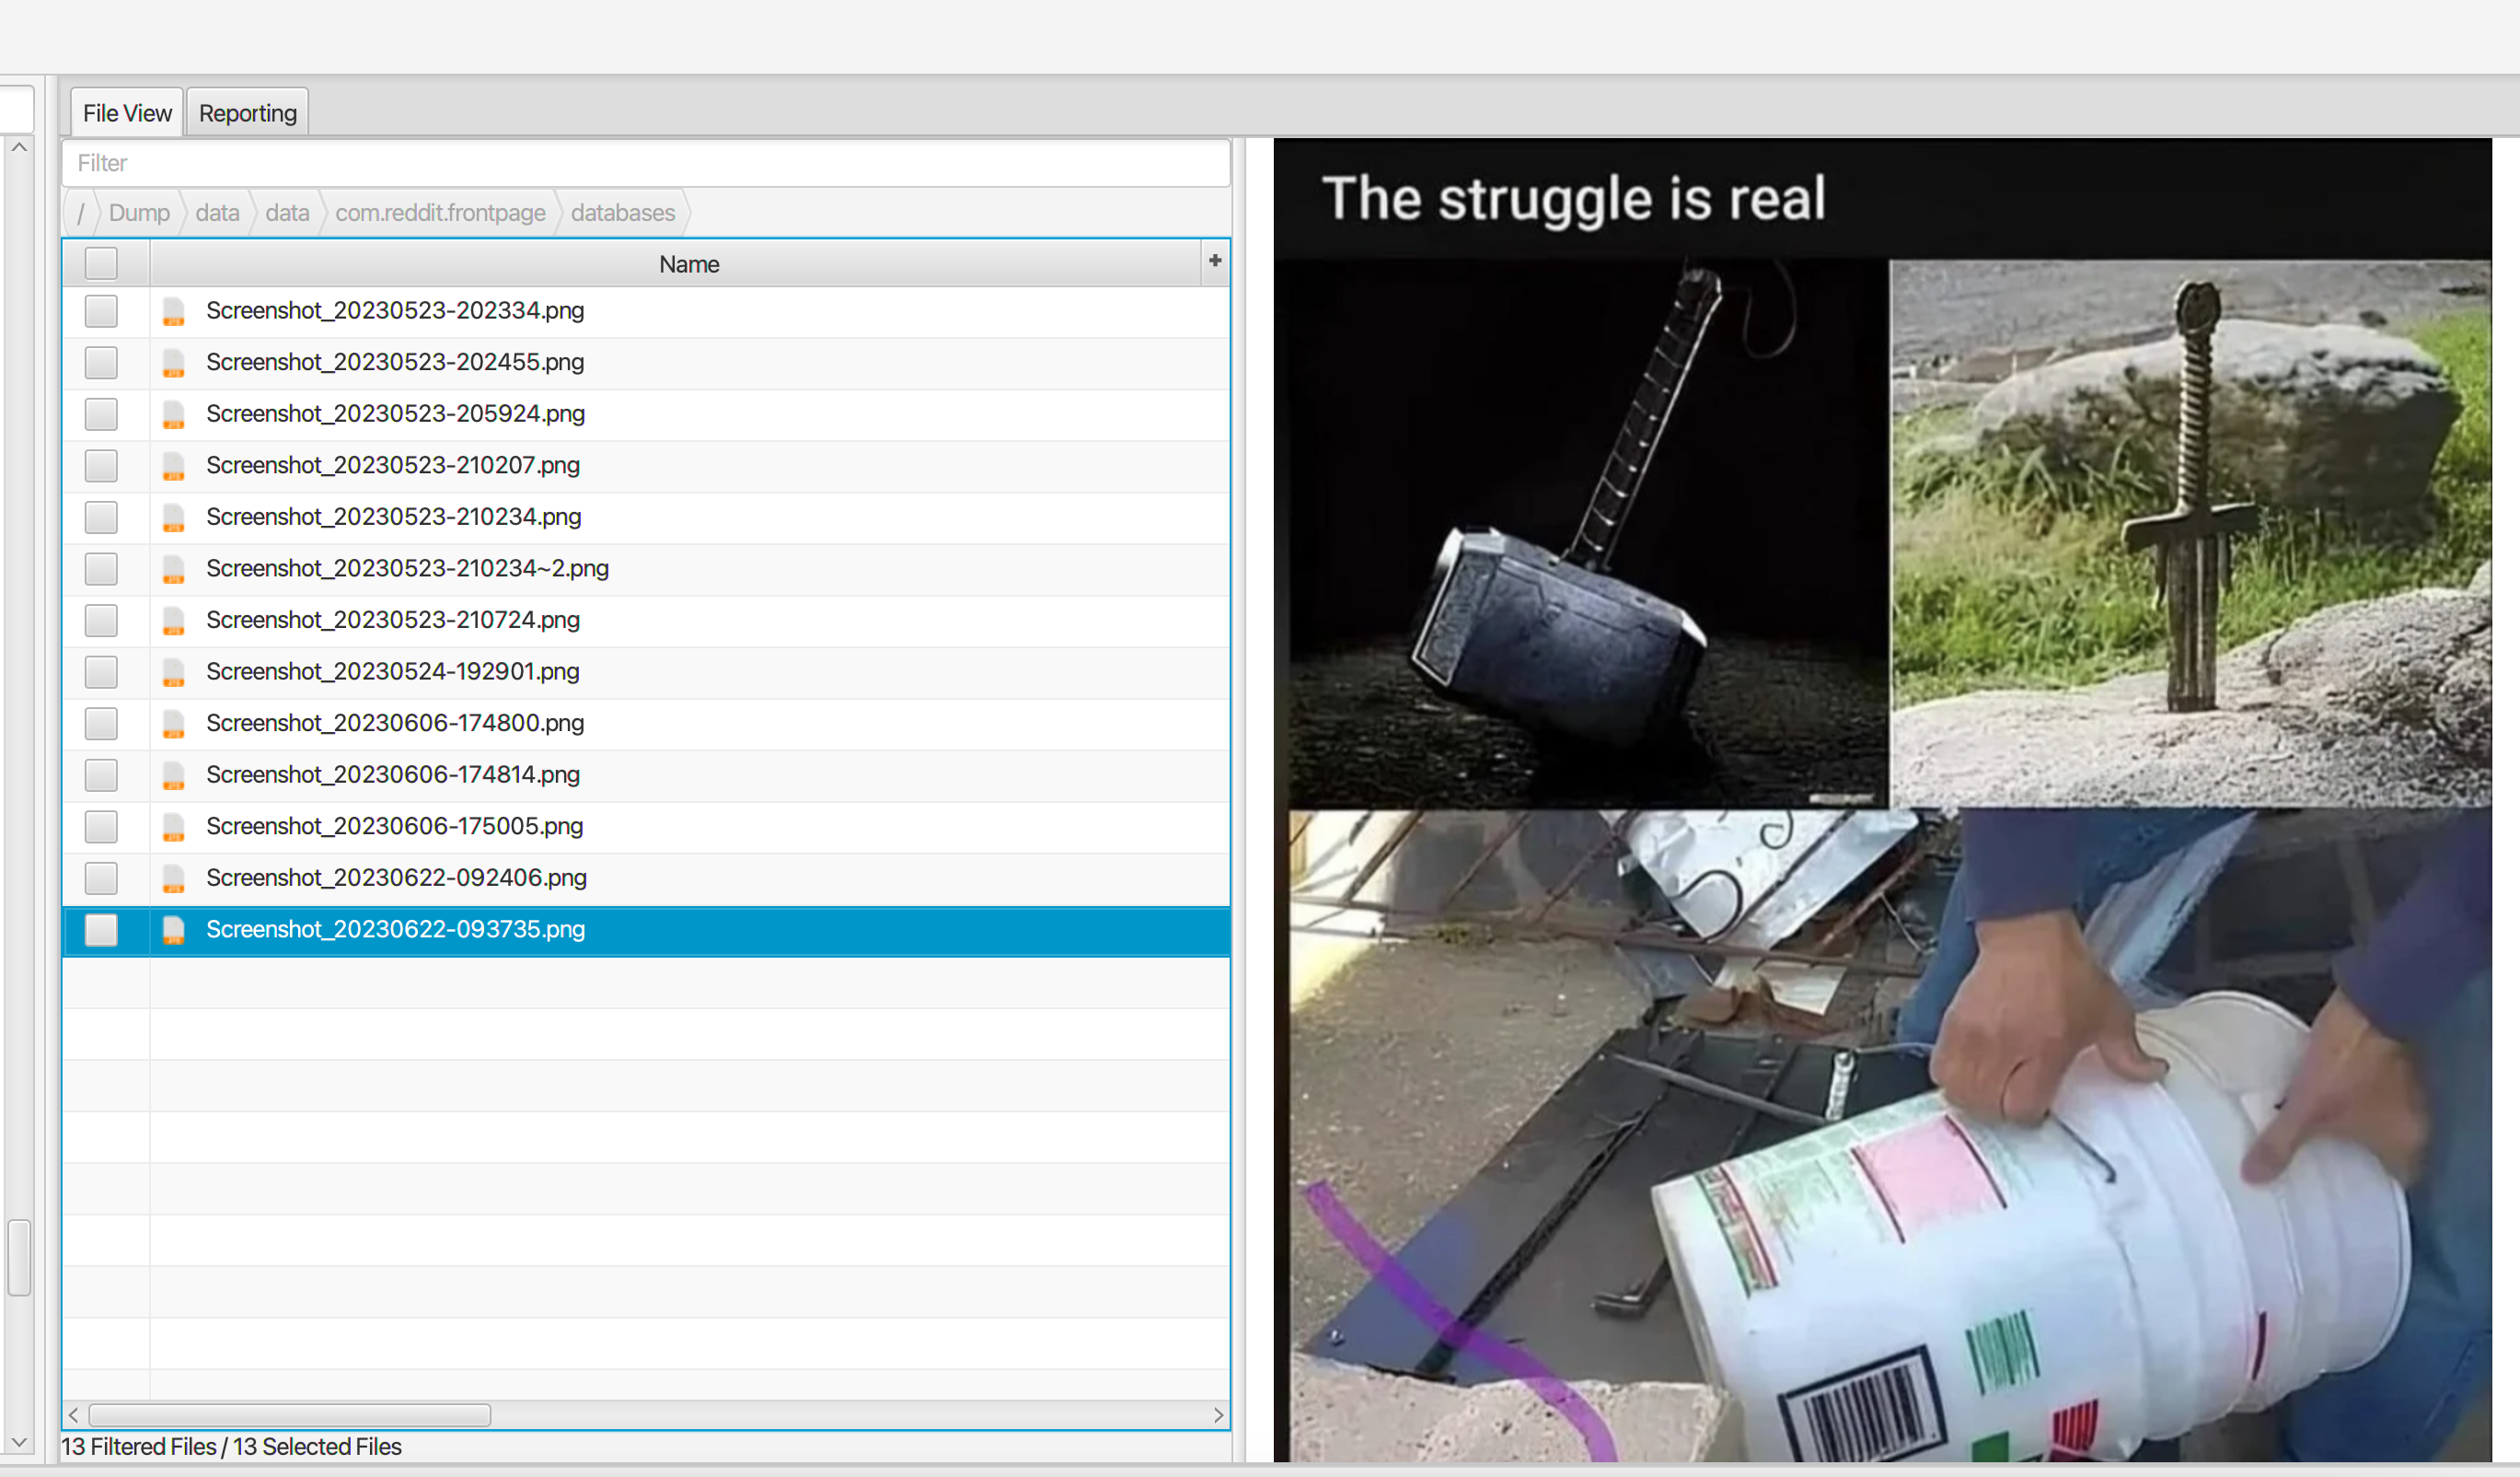The image size is (2520, 1477).
Task: Open second data folder in breadcrumb
Action: pos(287,213)
